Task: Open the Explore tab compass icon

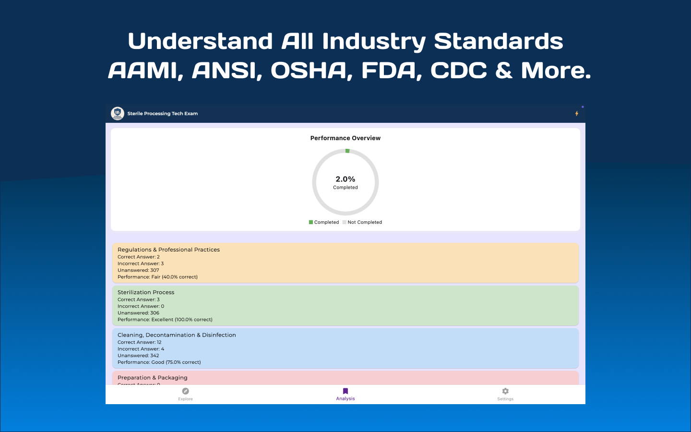Action: click(x=186, y=391)
